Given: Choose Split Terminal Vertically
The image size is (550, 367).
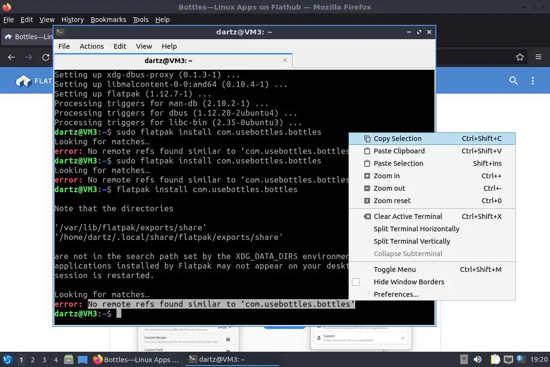Looking at the screenshot, I should 432,241.
